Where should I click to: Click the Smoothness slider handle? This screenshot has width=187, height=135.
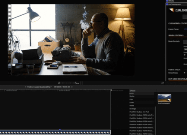[185, 73]
